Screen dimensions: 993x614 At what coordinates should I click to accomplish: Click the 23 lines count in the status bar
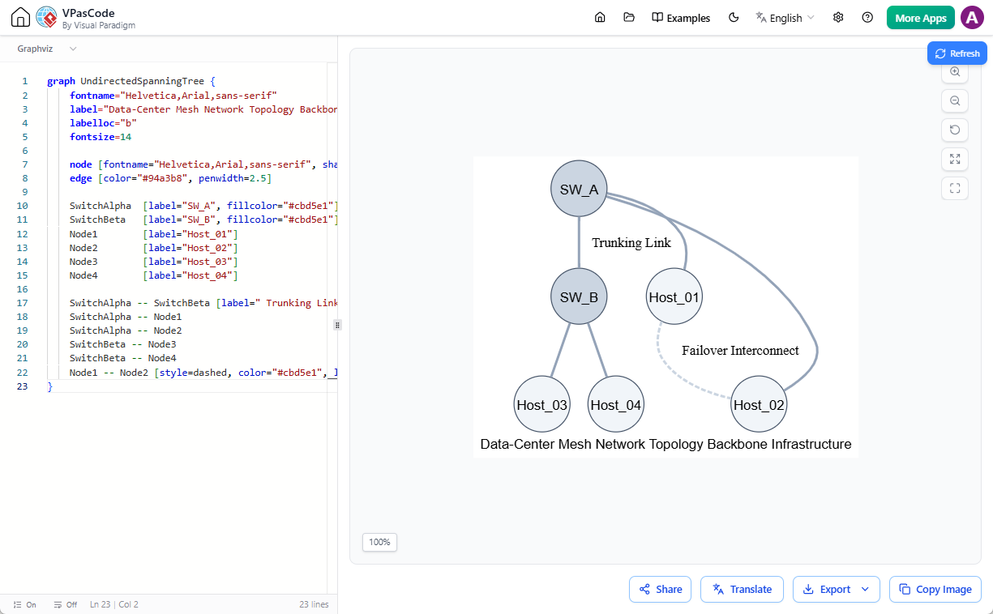[x=314, y=604]
